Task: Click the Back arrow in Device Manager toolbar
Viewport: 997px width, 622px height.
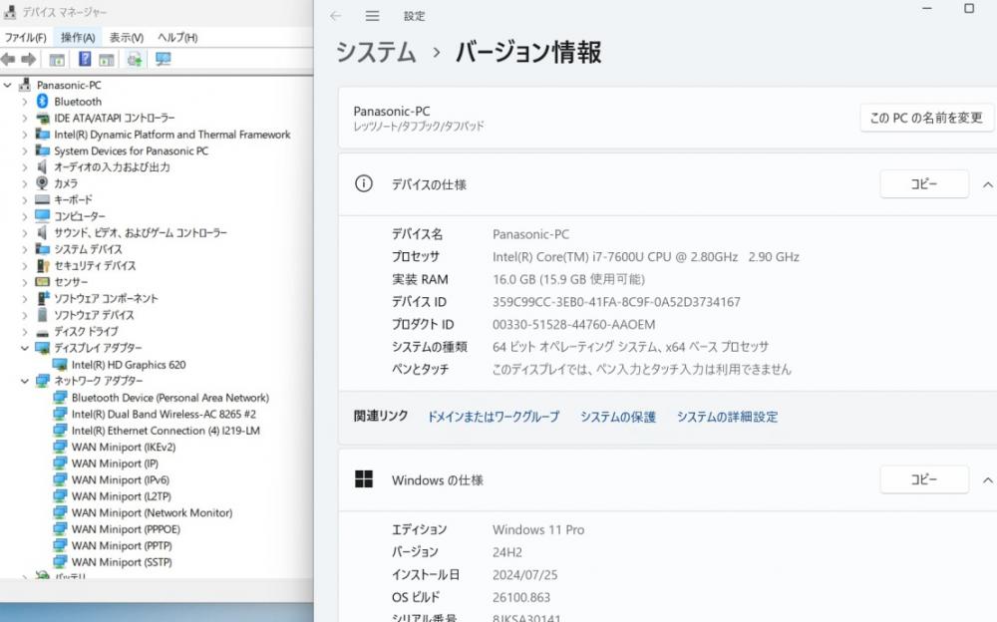Action: (x=8, y=60)
